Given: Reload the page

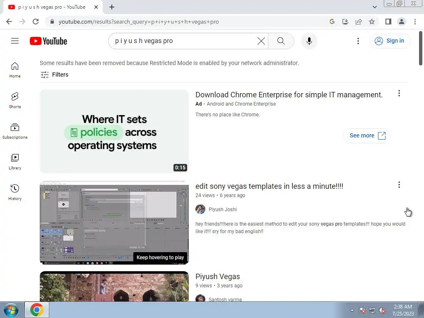Looking at the screenshot, I should tap(36, 22).
